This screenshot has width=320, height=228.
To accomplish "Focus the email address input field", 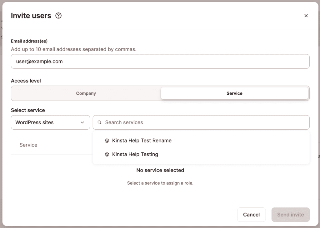I will click(160, 62).
